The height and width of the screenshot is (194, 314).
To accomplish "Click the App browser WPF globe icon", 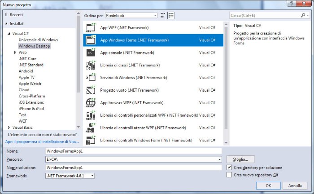I will 91,102.
